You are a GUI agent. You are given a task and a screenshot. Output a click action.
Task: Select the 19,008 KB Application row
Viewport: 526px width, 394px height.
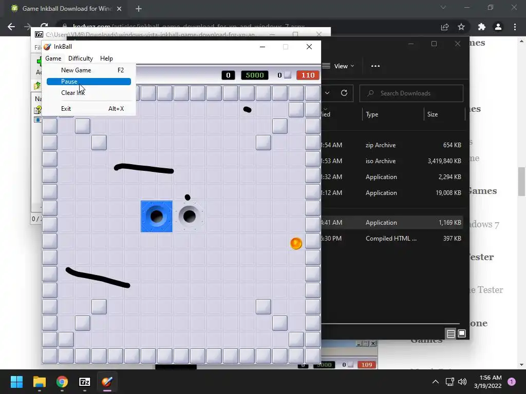[x=392, y=193]
